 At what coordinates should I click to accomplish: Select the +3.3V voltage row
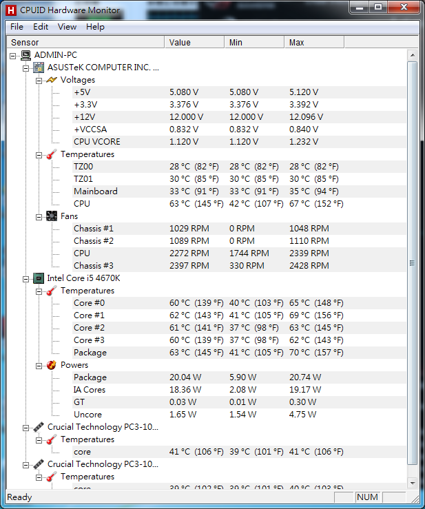(x=239, y=105)
